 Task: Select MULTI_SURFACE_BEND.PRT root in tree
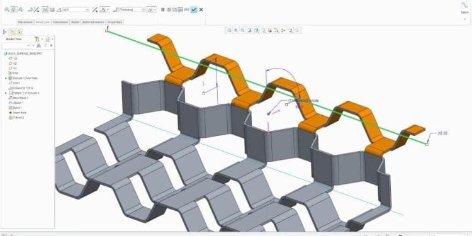(x=23, y=53)
